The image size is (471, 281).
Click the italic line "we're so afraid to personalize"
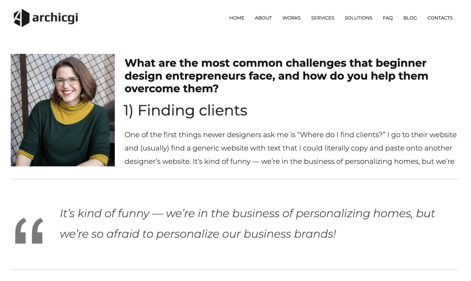pos(198,234)
